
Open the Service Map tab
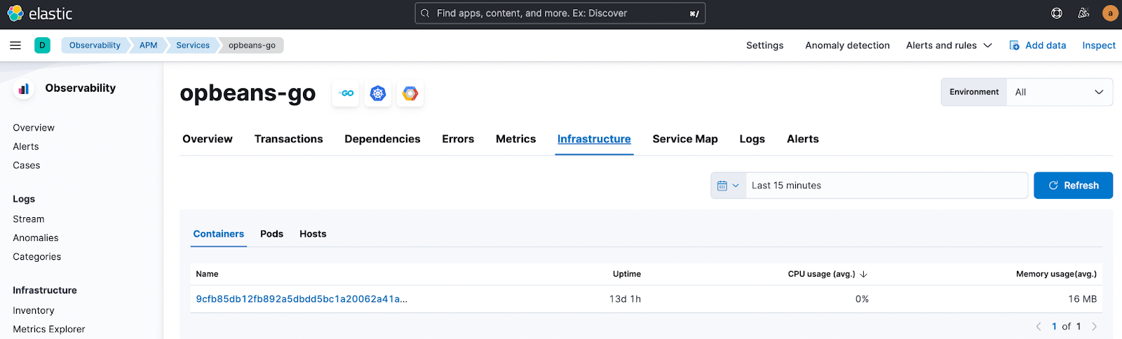point(685,139)
